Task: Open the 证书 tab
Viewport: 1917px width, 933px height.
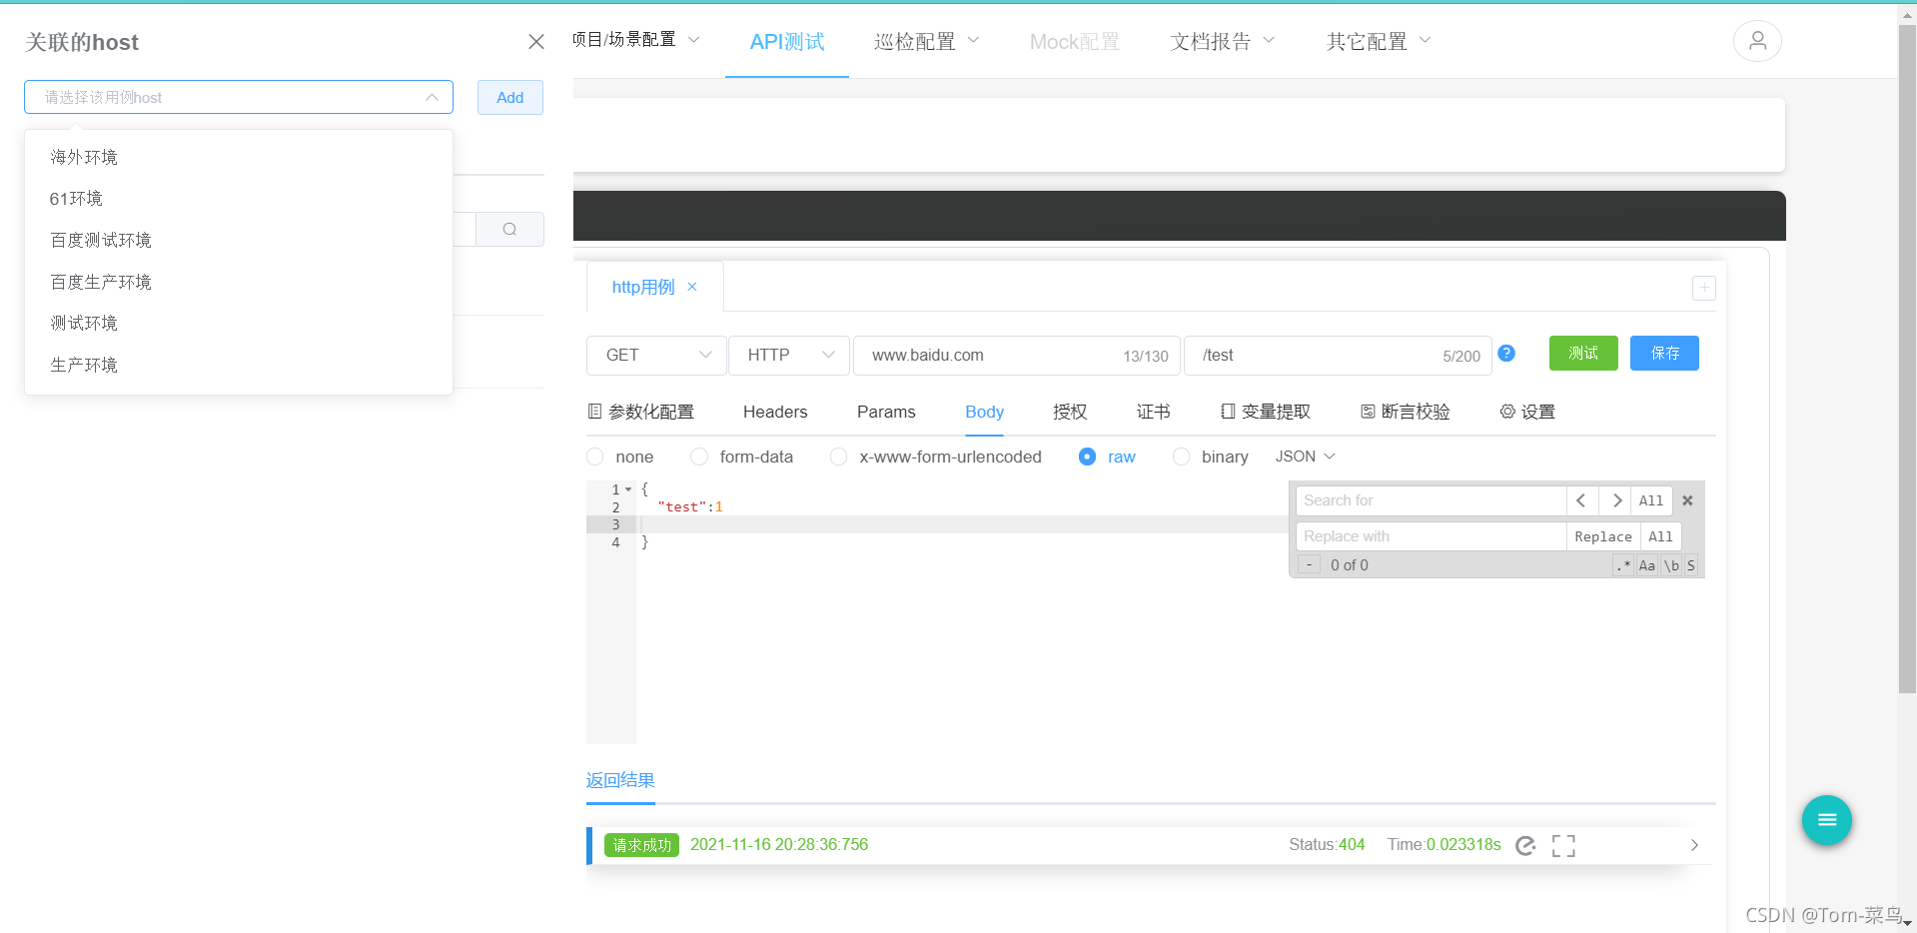Action: (x=1154, y=412)
